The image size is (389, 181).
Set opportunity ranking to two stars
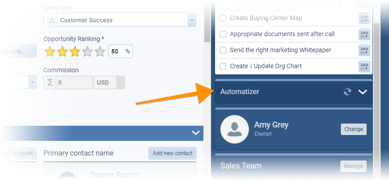click(62, 51)
